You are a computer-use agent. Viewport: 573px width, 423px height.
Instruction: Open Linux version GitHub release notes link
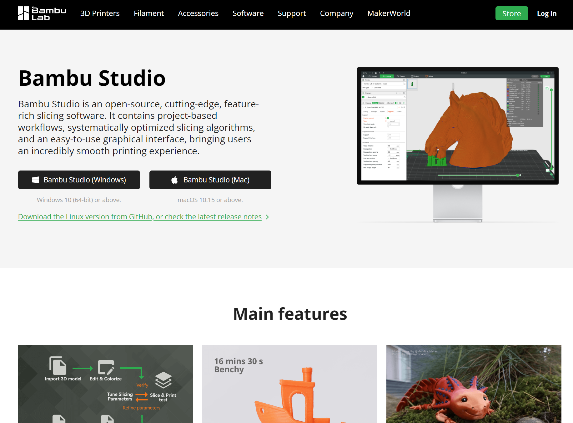[140, 217]
